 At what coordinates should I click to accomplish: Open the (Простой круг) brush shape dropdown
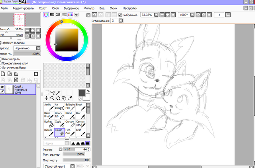(x=73, y=166)
